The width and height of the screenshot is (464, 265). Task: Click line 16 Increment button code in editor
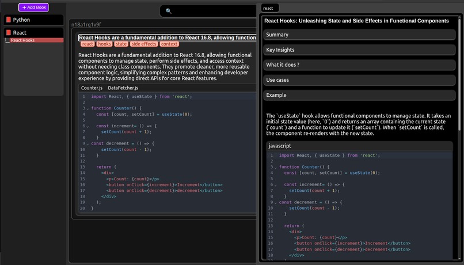tap(164, 185)
